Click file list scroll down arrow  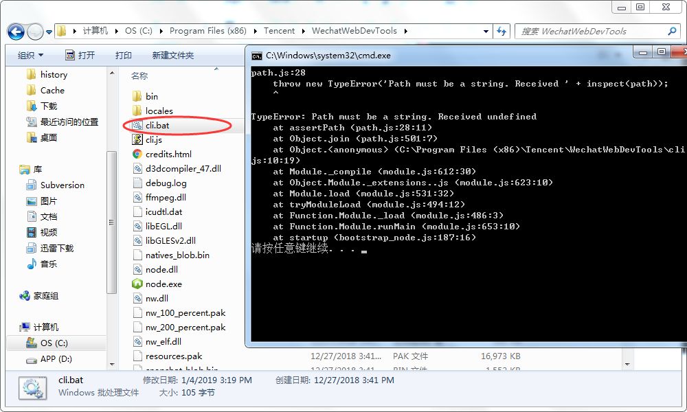pos(627,364)
